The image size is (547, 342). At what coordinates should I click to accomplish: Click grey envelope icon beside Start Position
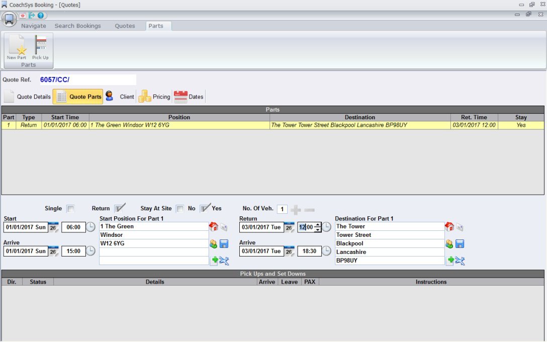(x=224, y=227)
